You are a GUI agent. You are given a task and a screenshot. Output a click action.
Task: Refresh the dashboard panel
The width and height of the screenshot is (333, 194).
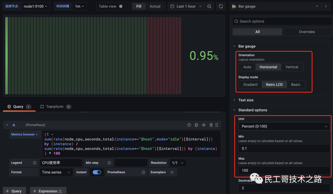point(221,6)
